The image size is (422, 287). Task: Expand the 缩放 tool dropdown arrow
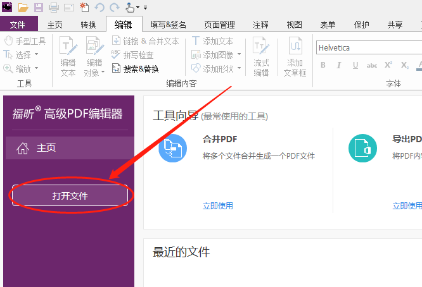click(x=36, y=68)
